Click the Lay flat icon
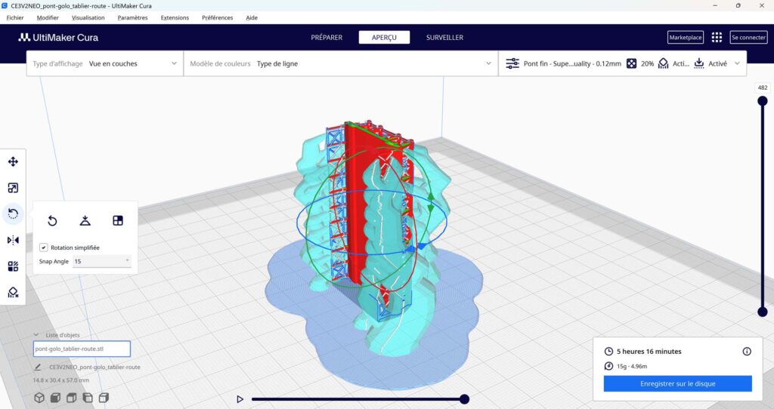774x409 pixels. 85,220
